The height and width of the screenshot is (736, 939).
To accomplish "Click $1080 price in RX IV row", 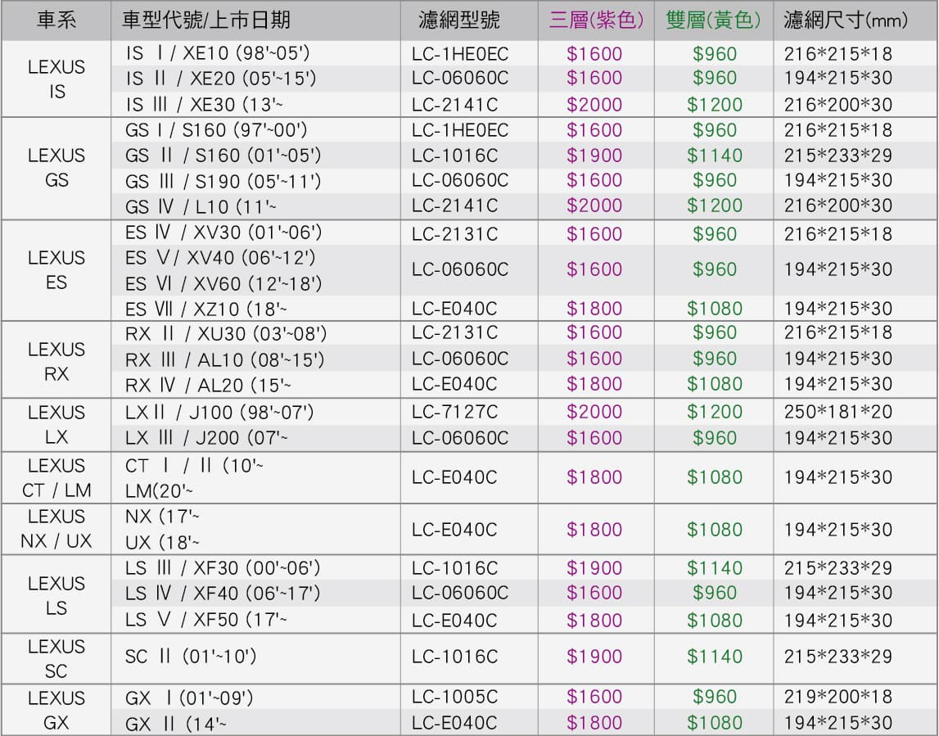I will 715,384.
